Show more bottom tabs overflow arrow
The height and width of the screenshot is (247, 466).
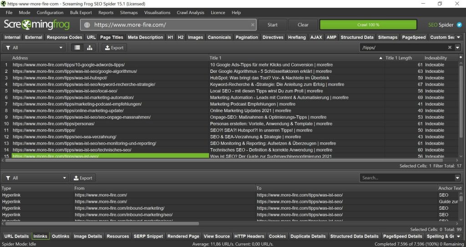pyautogui.click(x=458, y=236)
